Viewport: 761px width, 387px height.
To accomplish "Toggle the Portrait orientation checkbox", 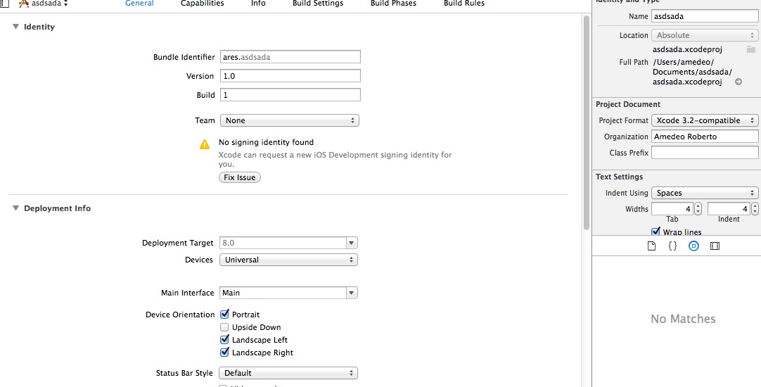I will [224, 314].
